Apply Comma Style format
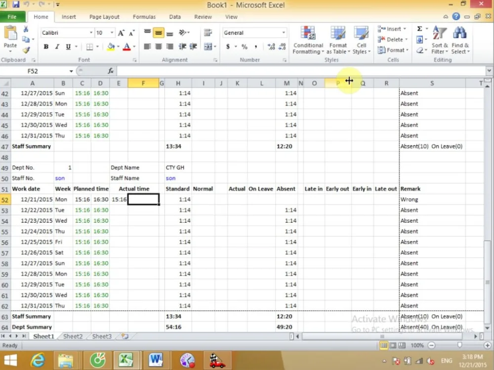The width and height of the screenshot is (494, 370). pos(256,46)
